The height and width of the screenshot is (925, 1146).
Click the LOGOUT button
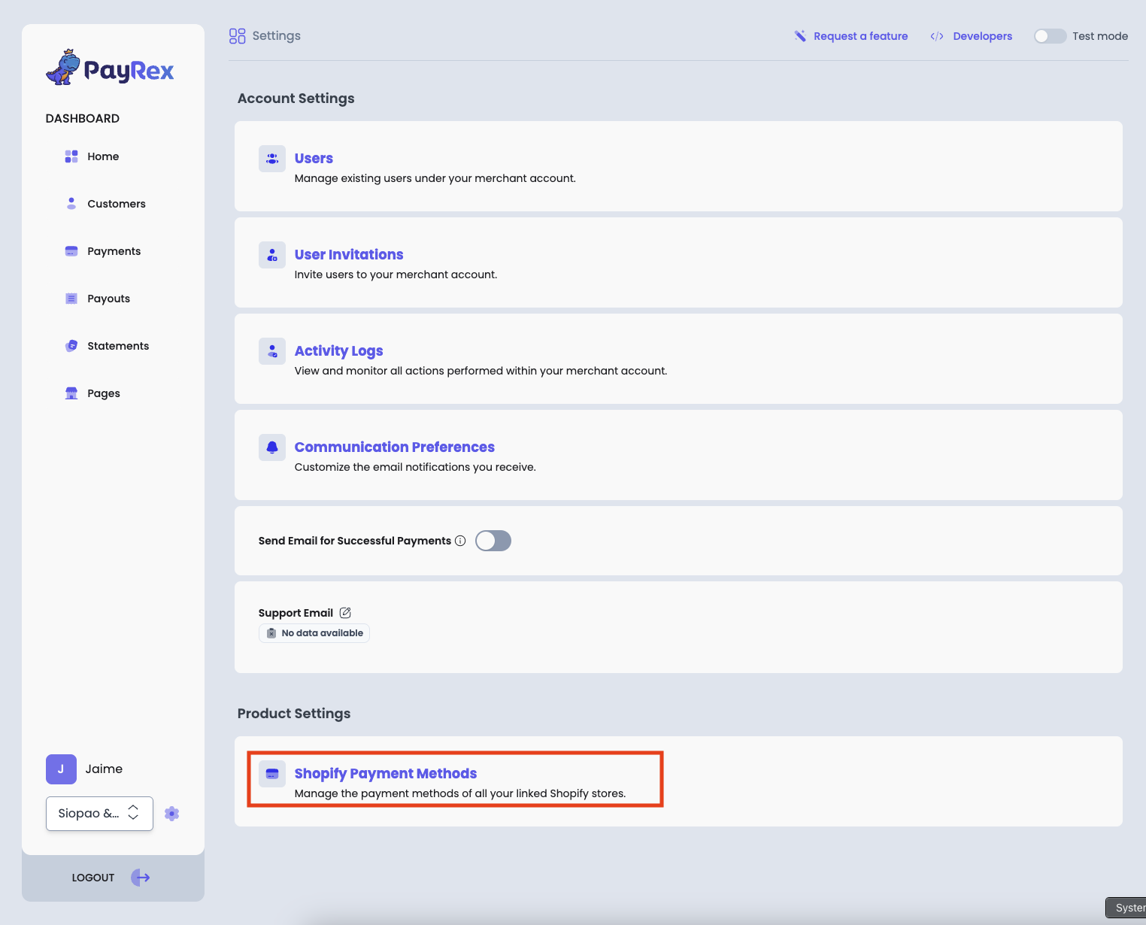pos(92,877)
